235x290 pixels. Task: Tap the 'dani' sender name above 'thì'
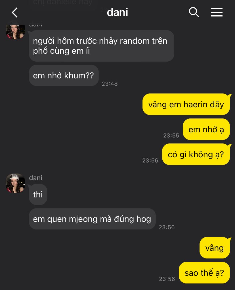[36, 178]
